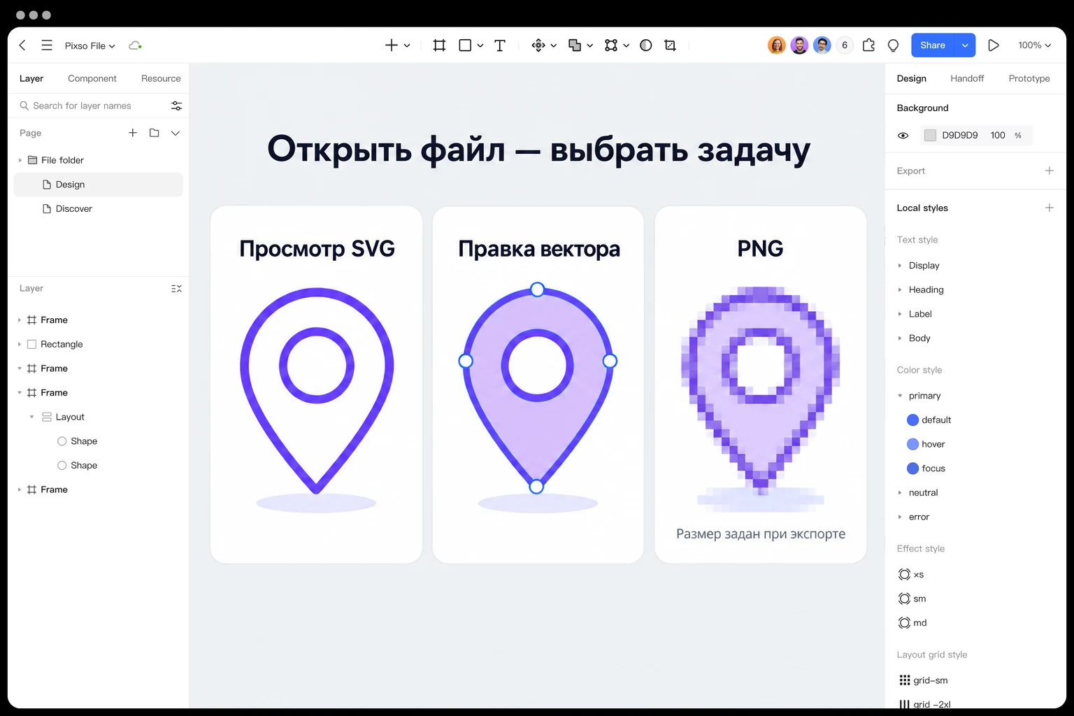Select the Text tool

point(500,45)
